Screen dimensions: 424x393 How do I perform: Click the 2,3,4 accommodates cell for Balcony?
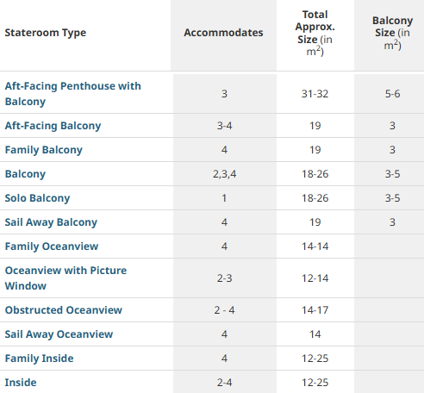224,174
